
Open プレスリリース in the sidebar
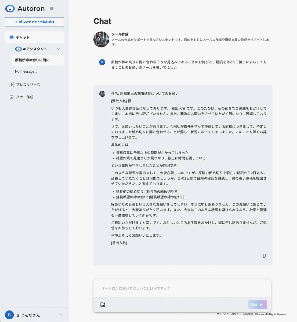28,85
